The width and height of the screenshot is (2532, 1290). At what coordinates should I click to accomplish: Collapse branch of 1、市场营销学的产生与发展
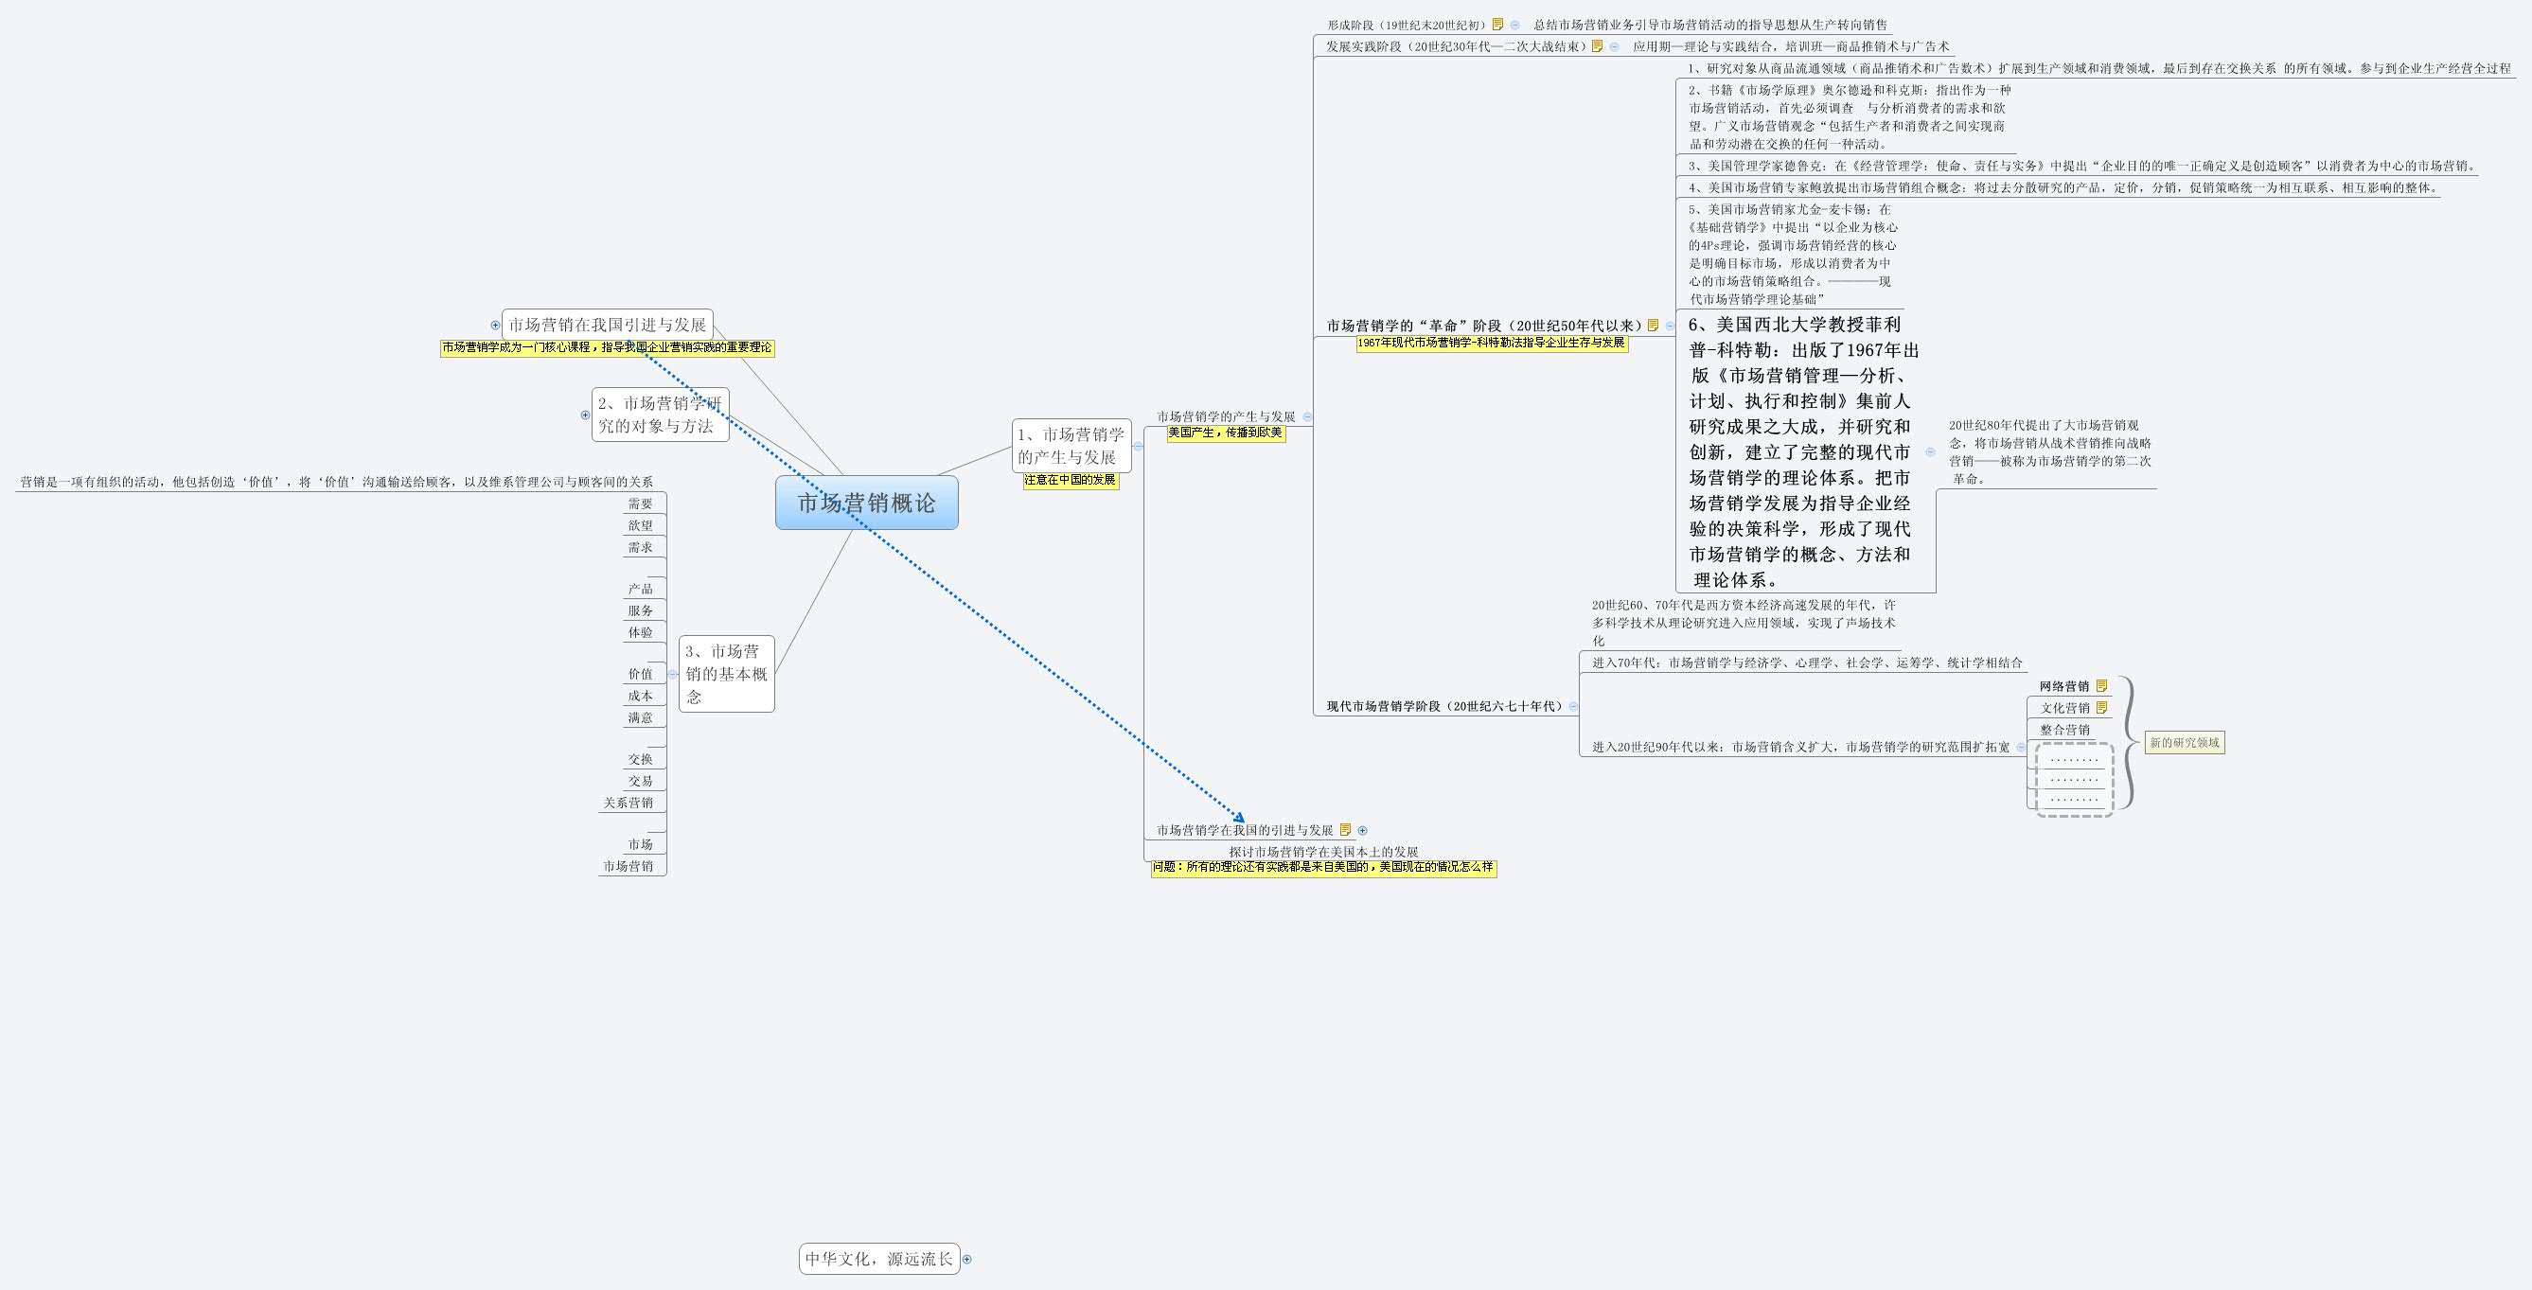(x=1139, y=446)
